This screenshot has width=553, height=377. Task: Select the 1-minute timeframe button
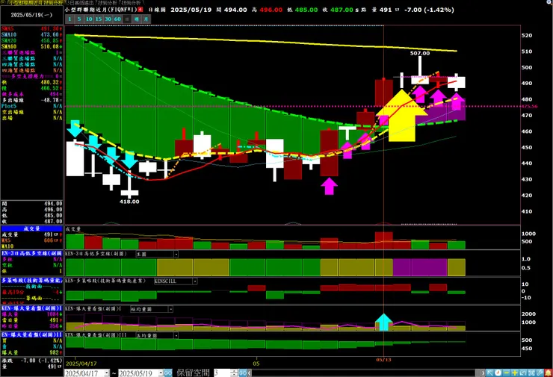(69, 19)
